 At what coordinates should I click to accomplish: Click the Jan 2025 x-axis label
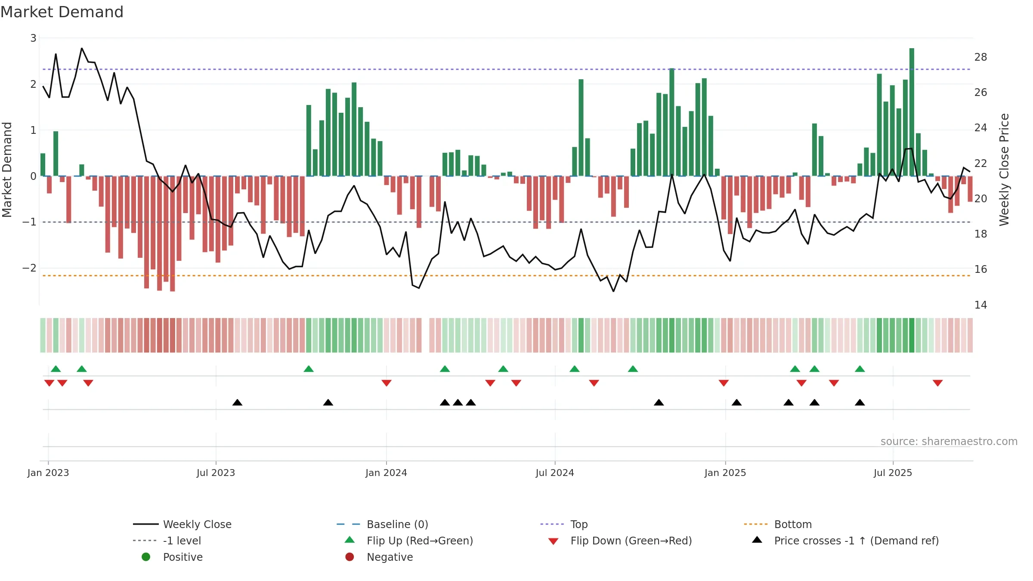tap(725, 473)
